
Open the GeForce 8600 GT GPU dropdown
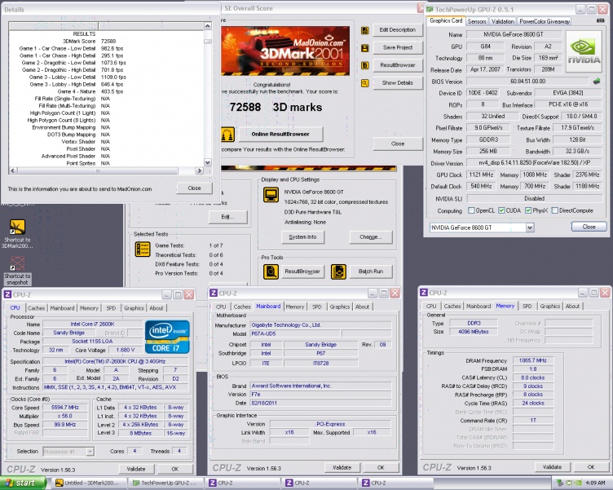coord(531,227)
